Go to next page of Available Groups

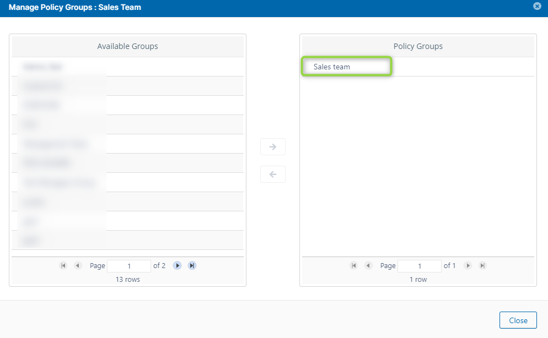177,266
